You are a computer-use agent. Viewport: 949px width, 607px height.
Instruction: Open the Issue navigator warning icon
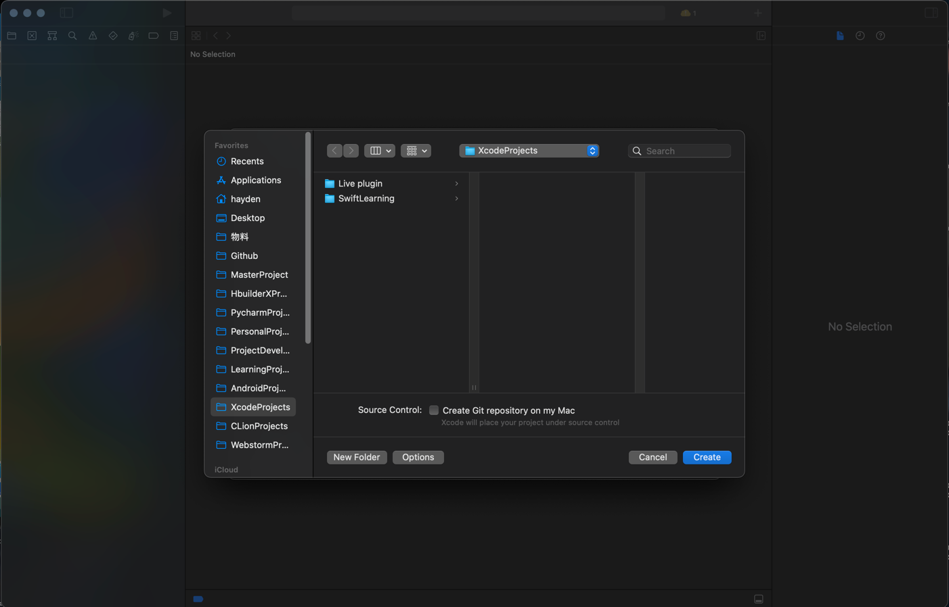pyautogui.click(x=93, y=36)
